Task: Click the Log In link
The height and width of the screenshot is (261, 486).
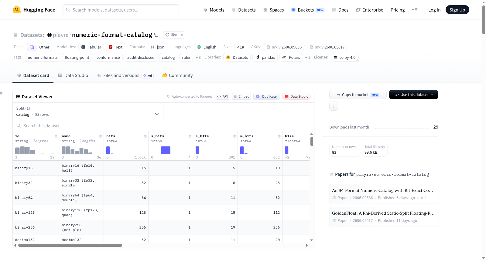Action: [x=434, y=10]
